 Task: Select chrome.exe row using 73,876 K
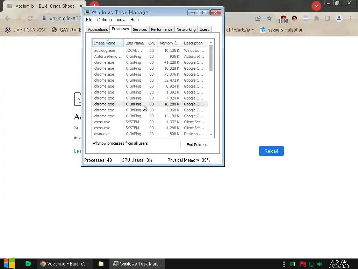[150, 74]
